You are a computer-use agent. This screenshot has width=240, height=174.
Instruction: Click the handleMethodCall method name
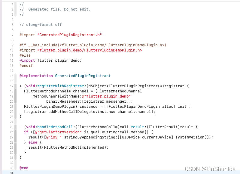click(x=55, y=127)
